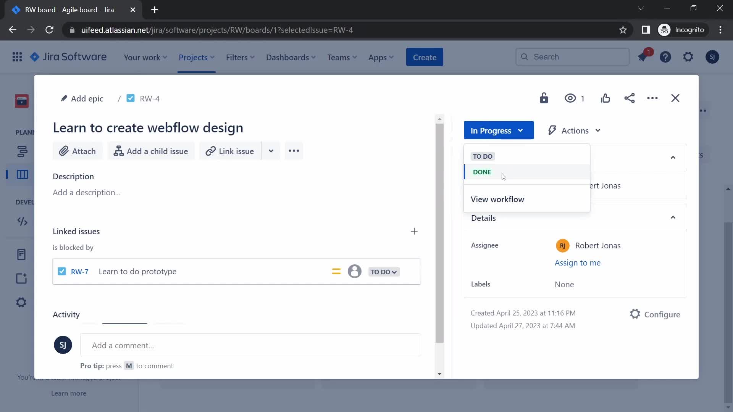Toggle the TO DO status on RW-7
Viewport: 733px width, 412px height.
click(384, 272)
